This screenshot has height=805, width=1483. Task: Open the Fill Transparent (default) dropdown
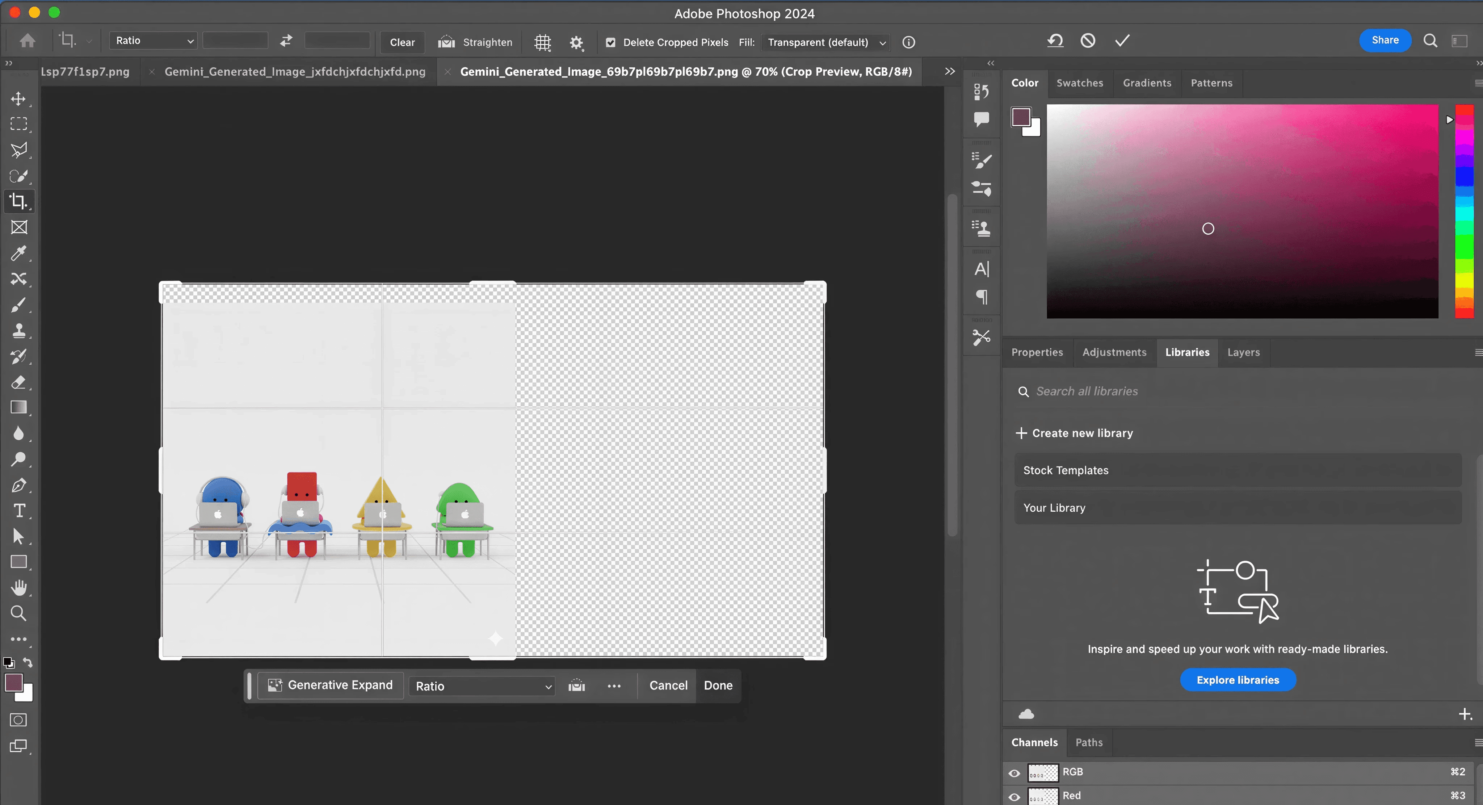825,42
